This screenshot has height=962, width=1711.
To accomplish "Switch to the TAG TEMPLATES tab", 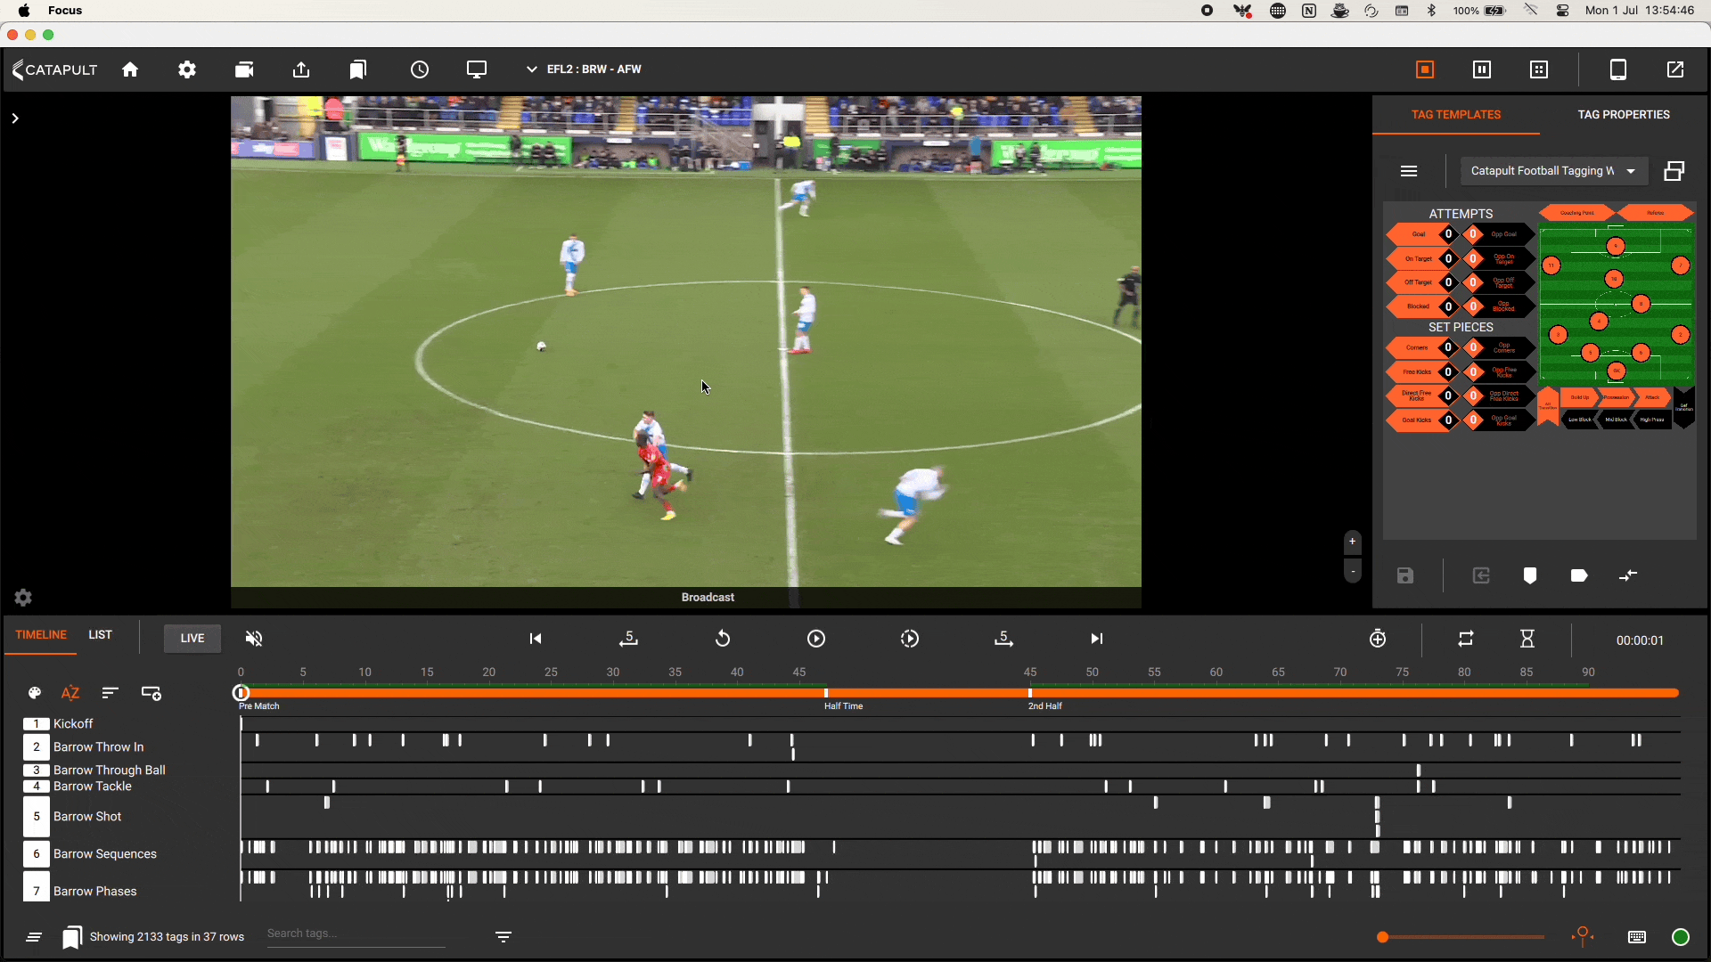I will (x=1456, y=115).
